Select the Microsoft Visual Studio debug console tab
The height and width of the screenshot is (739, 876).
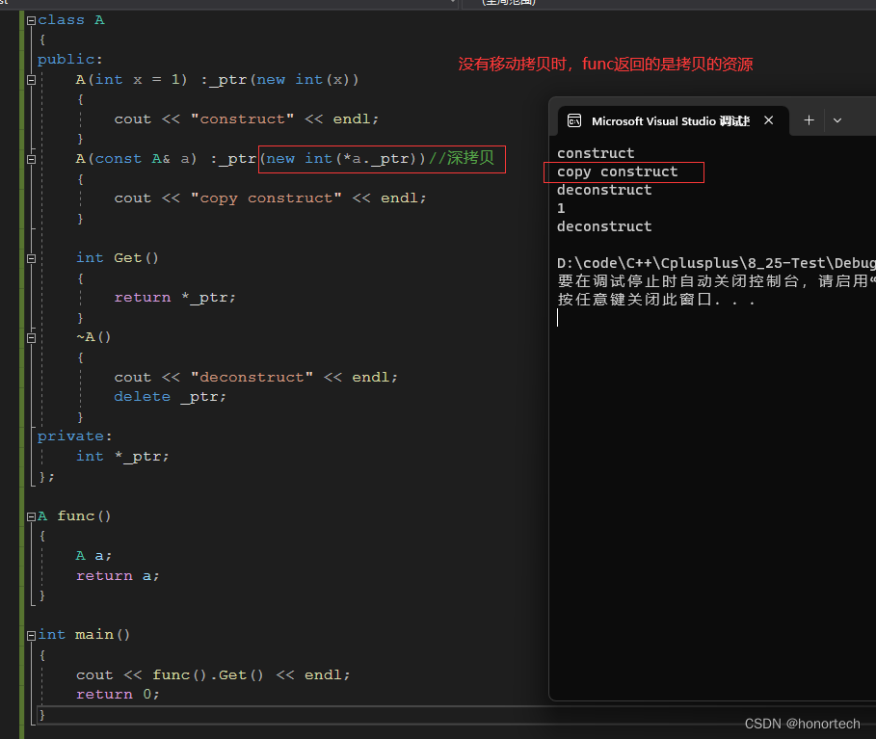click(x=674, y=120)
